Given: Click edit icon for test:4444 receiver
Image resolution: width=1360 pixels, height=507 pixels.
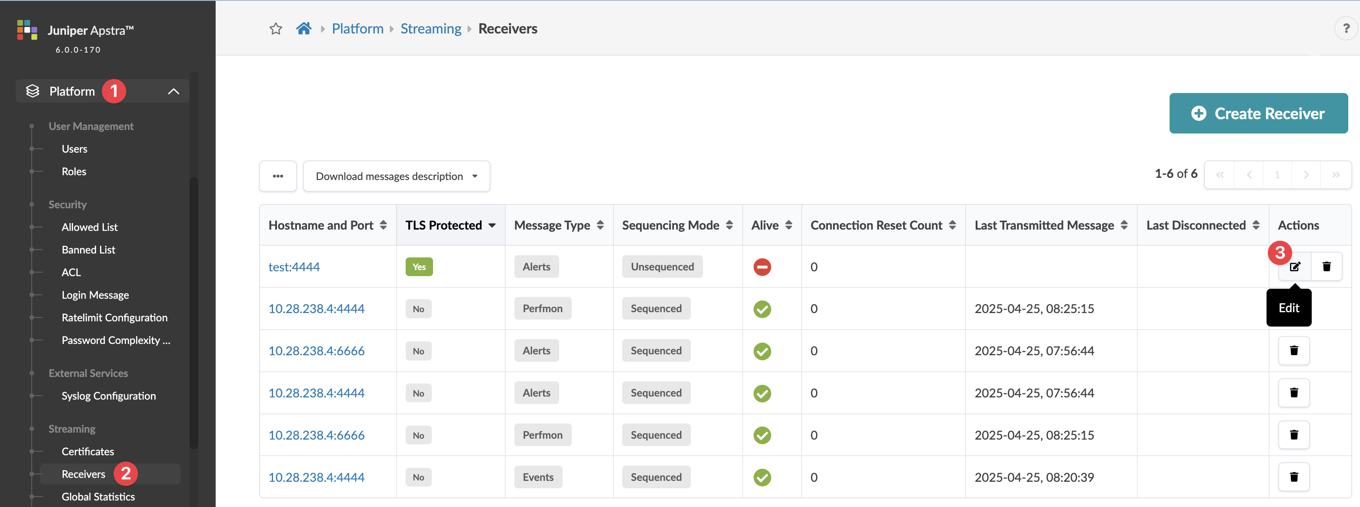Looking at the screenshot, I should coord(1294,267).
